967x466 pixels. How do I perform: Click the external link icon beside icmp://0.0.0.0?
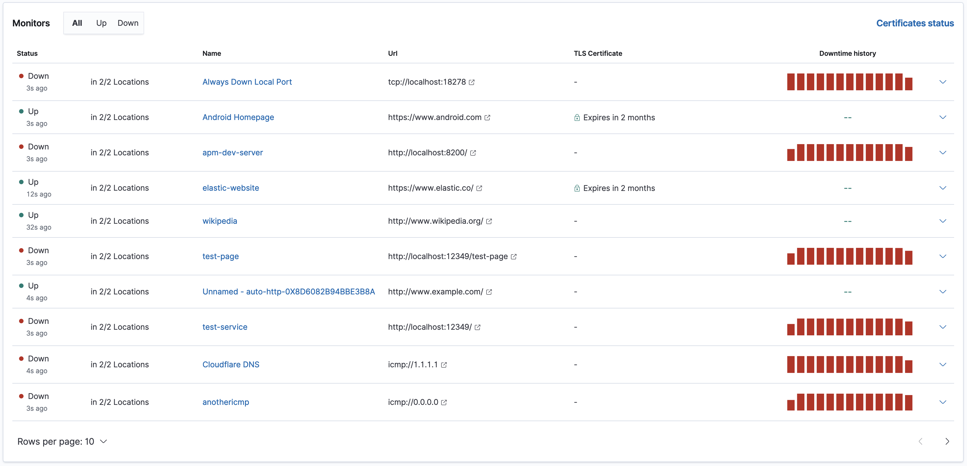445,403
